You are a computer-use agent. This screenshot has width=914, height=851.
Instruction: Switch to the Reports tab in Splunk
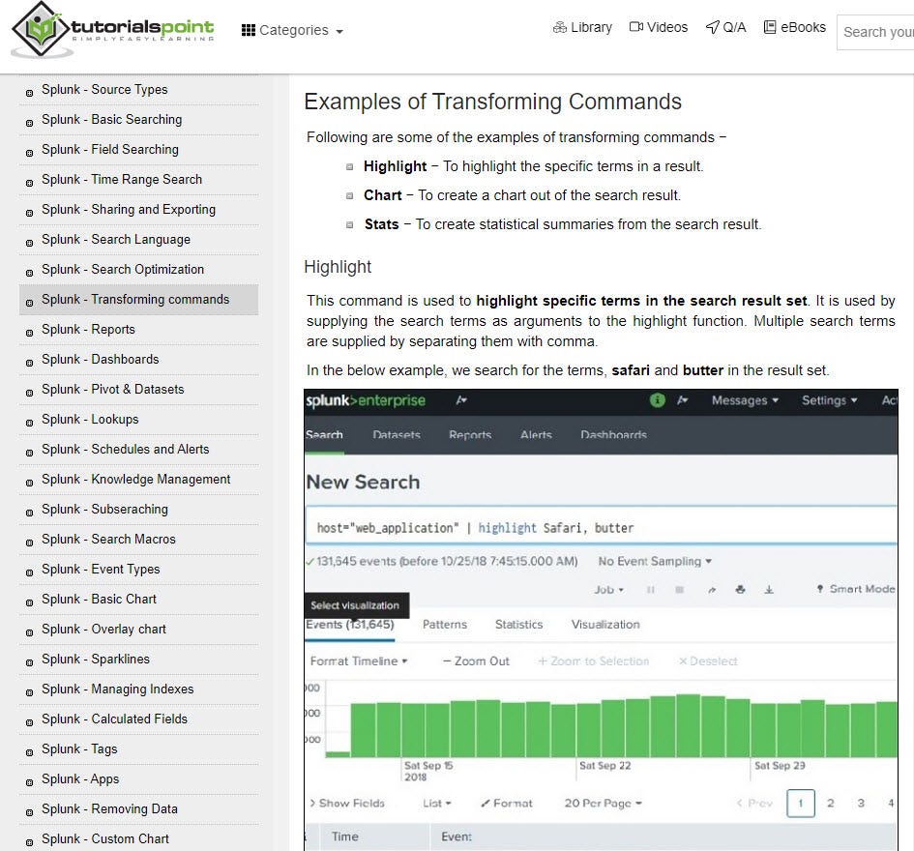[470, 435]
